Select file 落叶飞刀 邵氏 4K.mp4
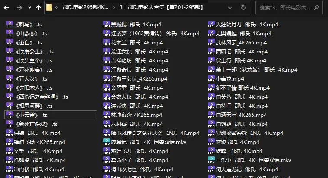 coord(140,151)
